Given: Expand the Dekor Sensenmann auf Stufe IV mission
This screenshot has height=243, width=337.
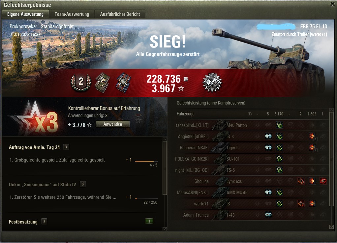Looking at the screenshot, I should coord(83,184).
